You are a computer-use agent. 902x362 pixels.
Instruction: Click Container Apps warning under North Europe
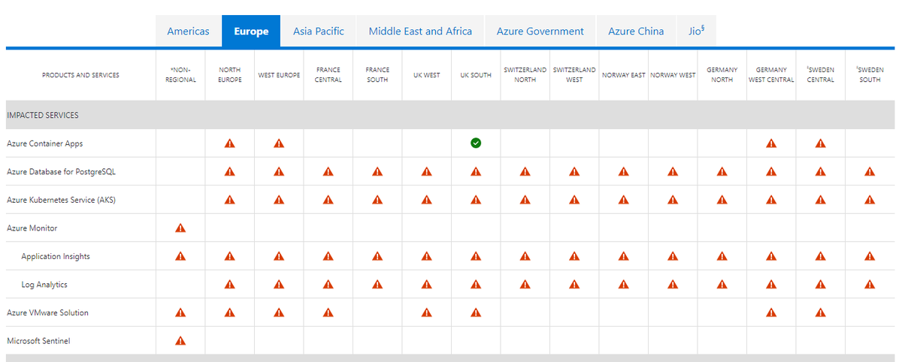[230, 143]
